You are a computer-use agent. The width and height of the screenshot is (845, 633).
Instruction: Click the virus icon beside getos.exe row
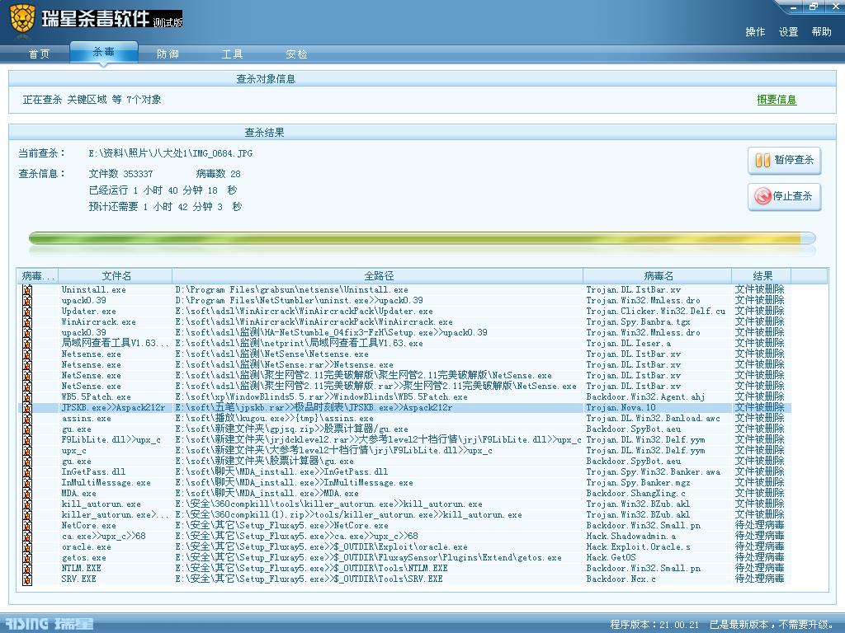[x=27, y=558]
